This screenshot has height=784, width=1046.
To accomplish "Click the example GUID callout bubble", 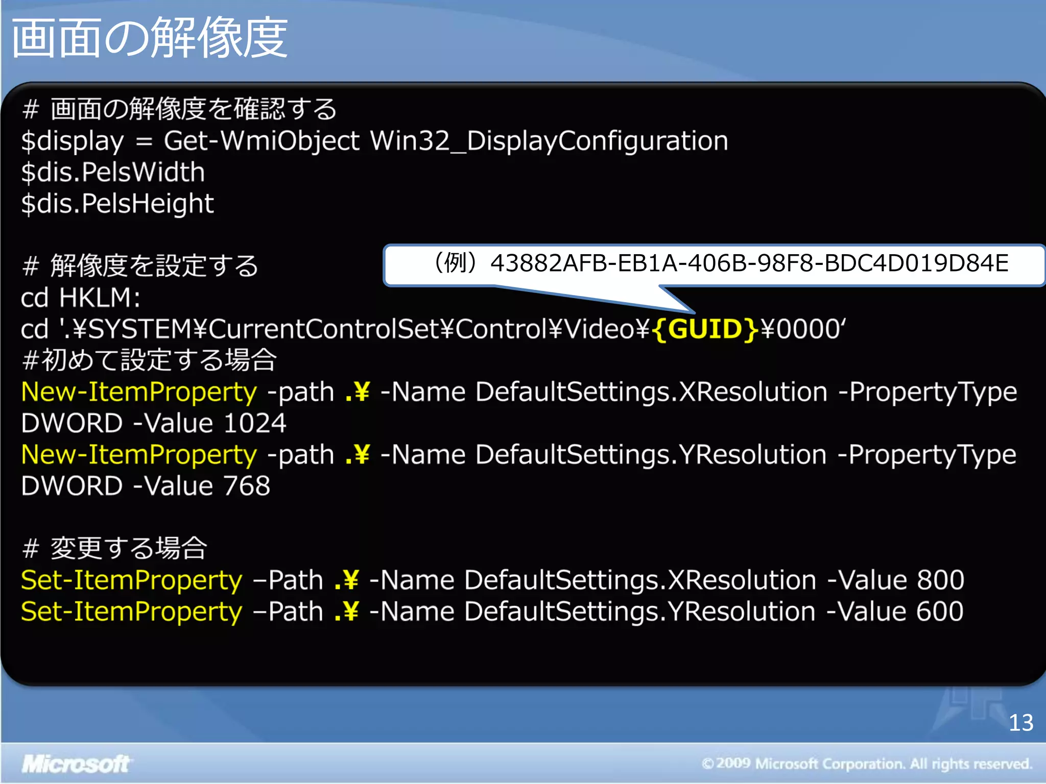I will tap(715, 264).
